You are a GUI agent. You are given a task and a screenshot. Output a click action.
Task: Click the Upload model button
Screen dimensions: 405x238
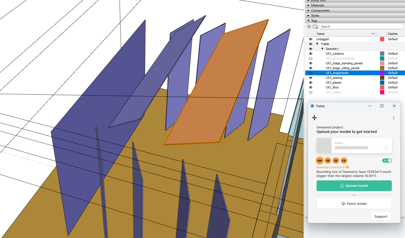click(354, 186)
